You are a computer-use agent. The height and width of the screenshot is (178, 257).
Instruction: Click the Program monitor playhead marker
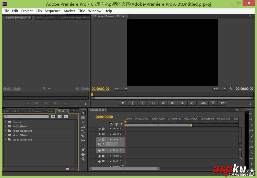pos(92,95)
